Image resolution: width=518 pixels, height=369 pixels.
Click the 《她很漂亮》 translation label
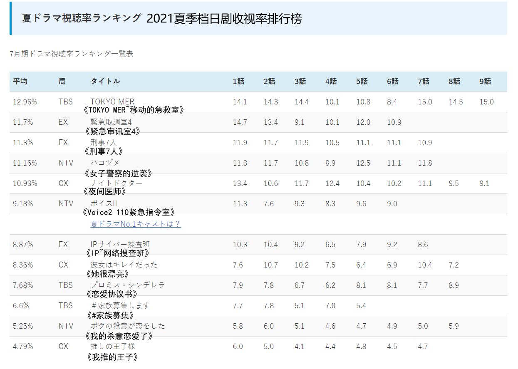point(107,274)
